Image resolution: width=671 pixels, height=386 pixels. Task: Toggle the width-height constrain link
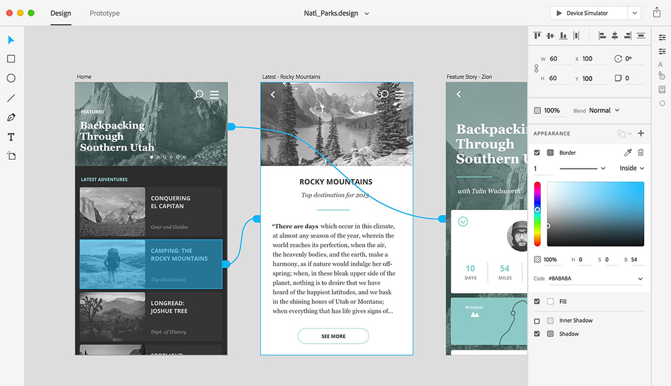point(536,68)
